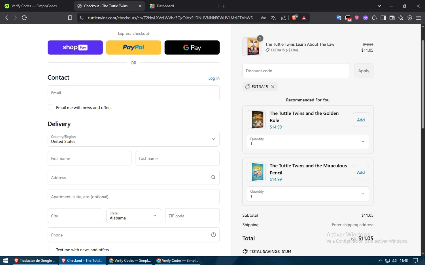Click the address bar URL

(x=172, y=18)
